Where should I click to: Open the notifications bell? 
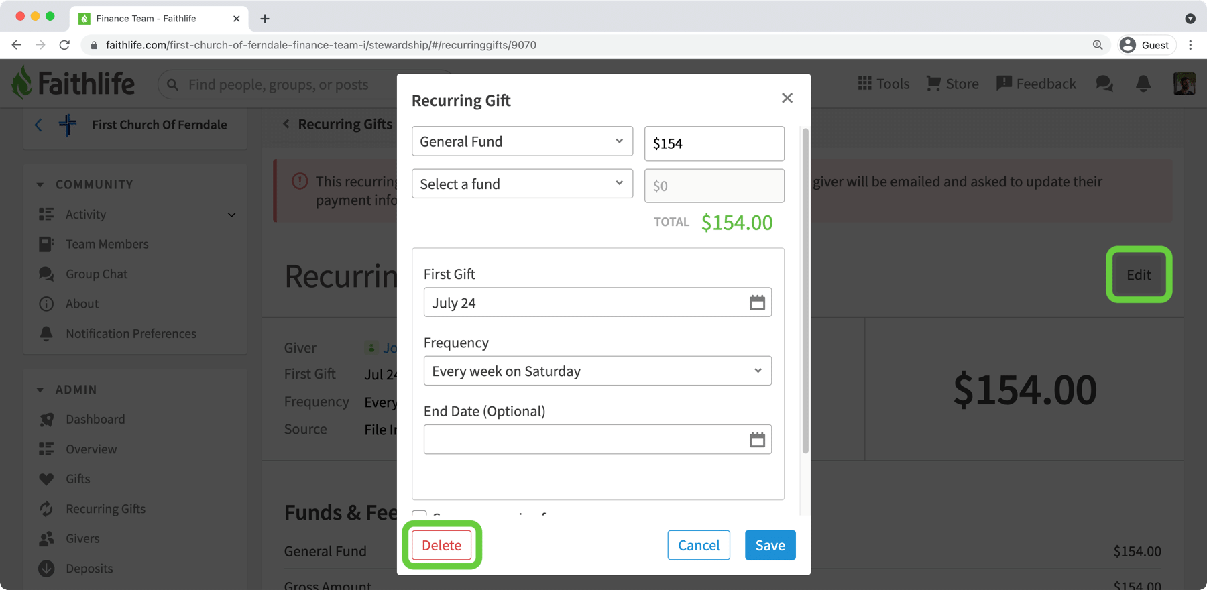[x=1143, y=84]
